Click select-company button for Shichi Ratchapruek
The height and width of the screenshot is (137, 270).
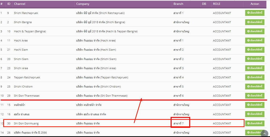pyautogui.click(x=255, y=13)
